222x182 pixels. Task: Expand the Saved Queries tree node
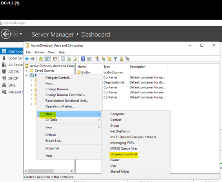tap(27, 71)
